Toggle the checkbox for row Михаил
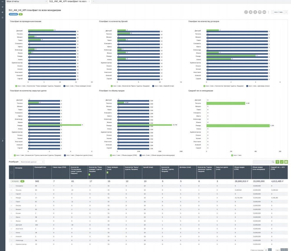The image size is (291, 251). click(x=11, y=209)
